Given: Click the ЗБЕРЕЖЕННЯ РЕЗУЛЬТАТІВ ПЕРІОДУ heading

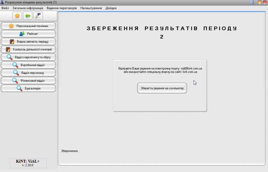Looking at the screenshot, I should [162, 28].
